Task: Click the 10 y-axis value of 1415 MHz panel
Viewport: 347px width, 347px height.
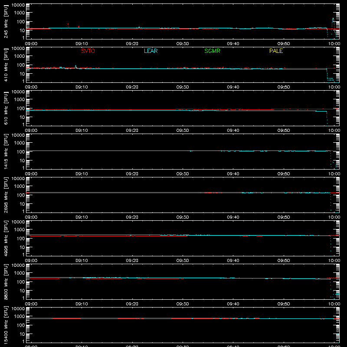Action: 22,160
